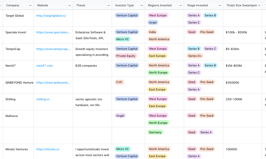Click the Israel region tag
The width and height of the screenshot is (266, 159).
click(x=153, y=22)
